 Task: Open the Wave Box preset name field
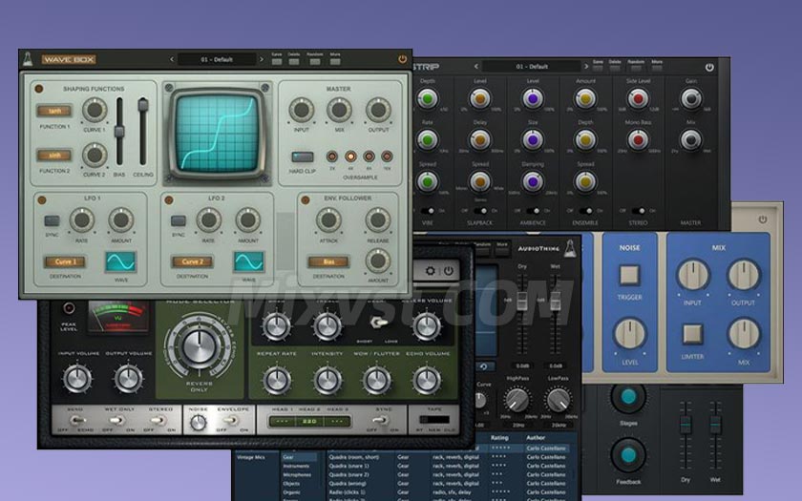[x=217, y=59]
